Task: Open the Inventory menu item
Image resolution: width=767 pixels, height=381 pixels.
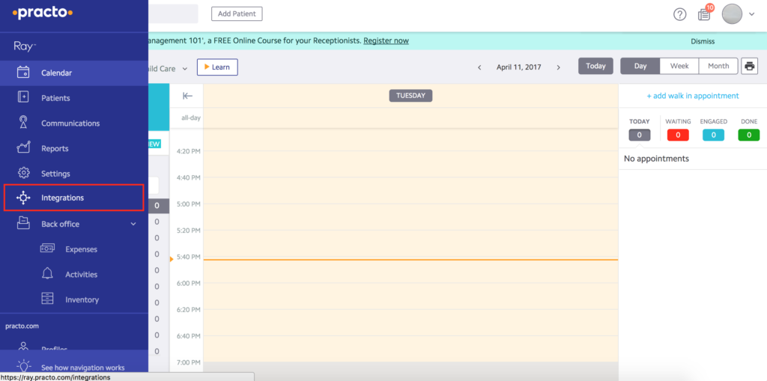Action: point(82,299)
